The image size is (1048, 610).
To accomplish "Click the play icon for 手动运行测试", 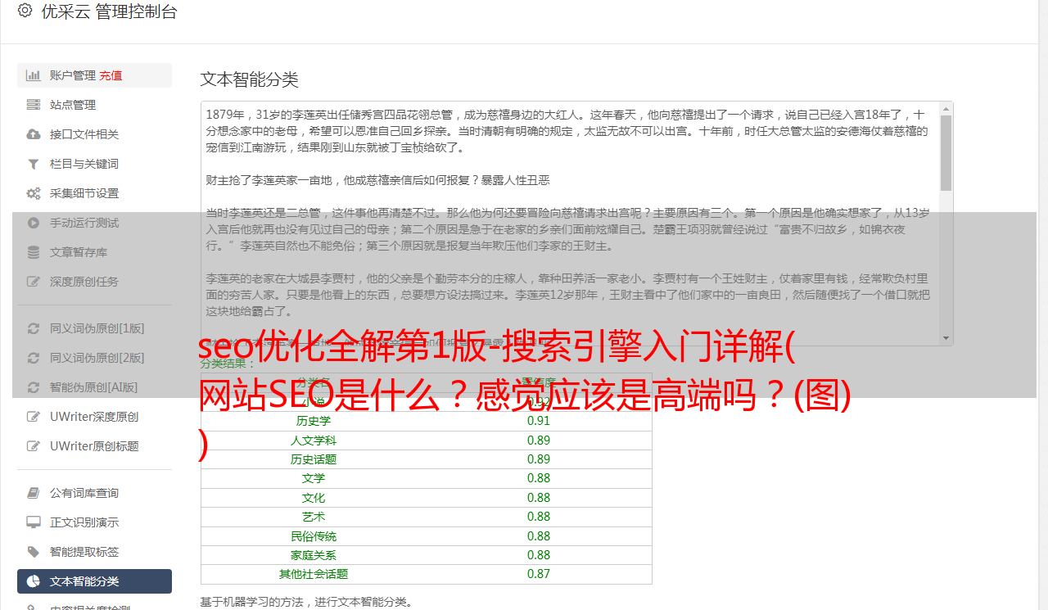I will coord(34,223).
